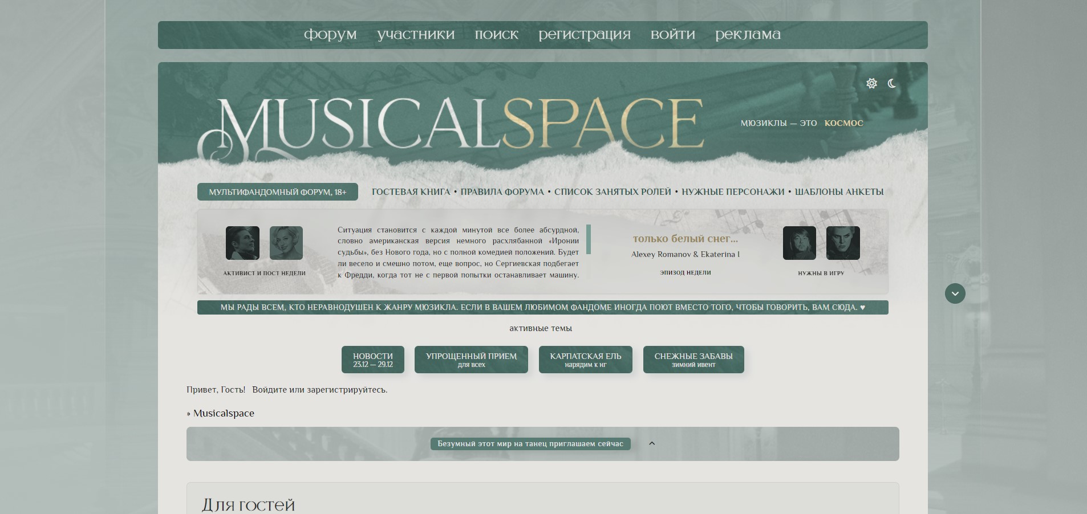The width and height of the screenshot is (1087, 514).
Task: Click the нужны в игру label
Action: coord(821,273)
